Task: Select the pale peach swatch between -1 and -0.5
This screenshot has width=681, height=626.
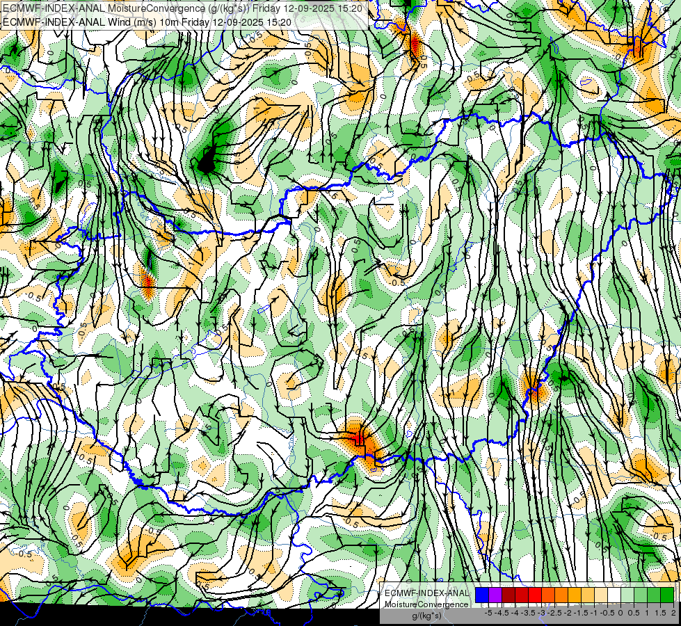Action: click(x=601, y=595)
